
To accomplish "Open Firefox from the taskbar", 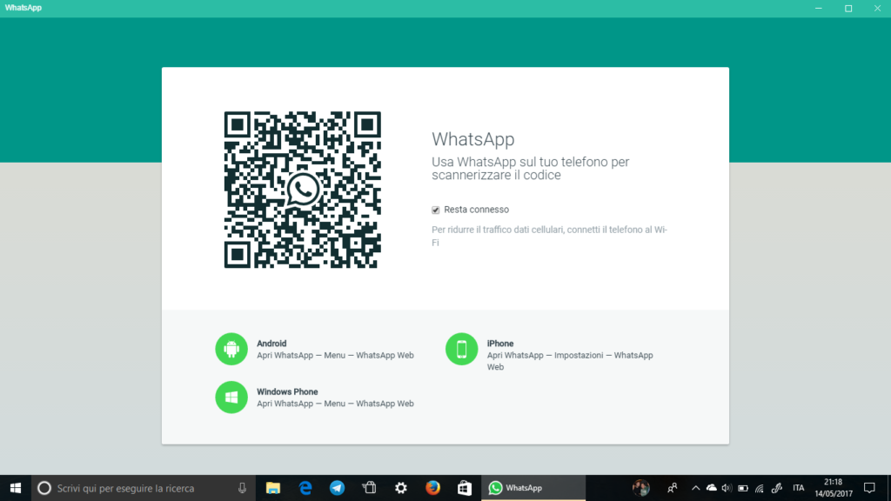I will point(433,488).
